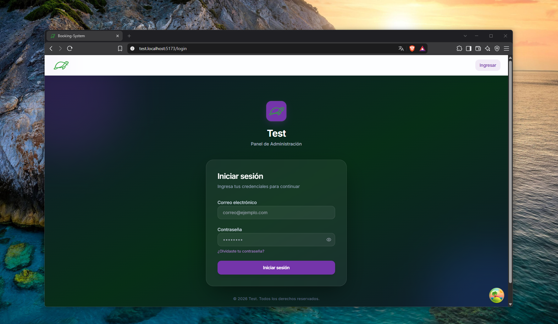Open Brave Rewards triangle icon

[422, 48]
